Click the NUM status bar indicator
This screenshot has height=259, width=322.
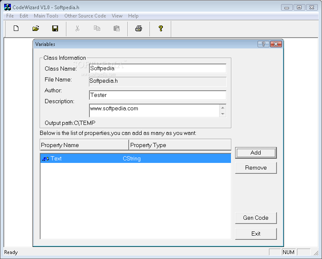(x=289, y=252)
